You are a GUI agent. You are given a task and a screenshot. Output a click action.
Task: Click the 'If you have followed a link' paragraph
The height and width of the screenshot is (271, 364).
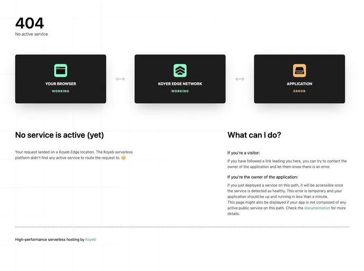point(287,164)
